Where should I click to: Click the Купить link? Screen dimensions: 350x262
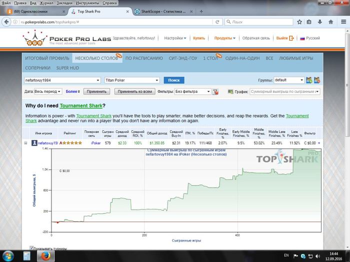199,38
